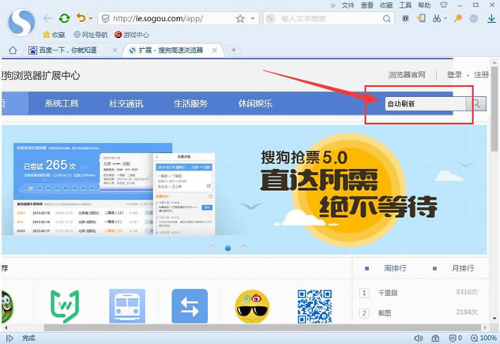The image size is (500, 344).
Task: Open the 帮助 menu
Action: pyautogui.click(x=424, y=5)
